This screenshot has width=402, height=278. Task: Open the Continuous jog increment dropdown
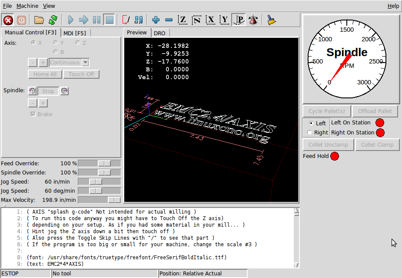click(x=85, y=63)
